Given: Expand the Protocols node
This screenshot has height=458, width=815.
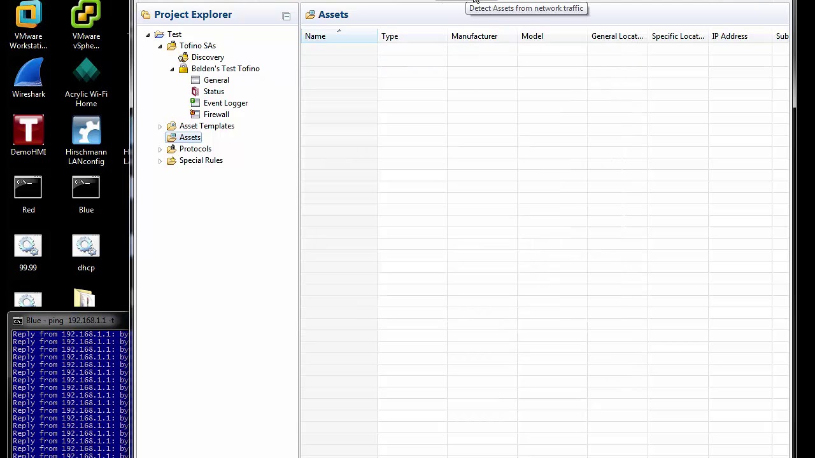Looking at the screenshot, I should tap(160, 149).
